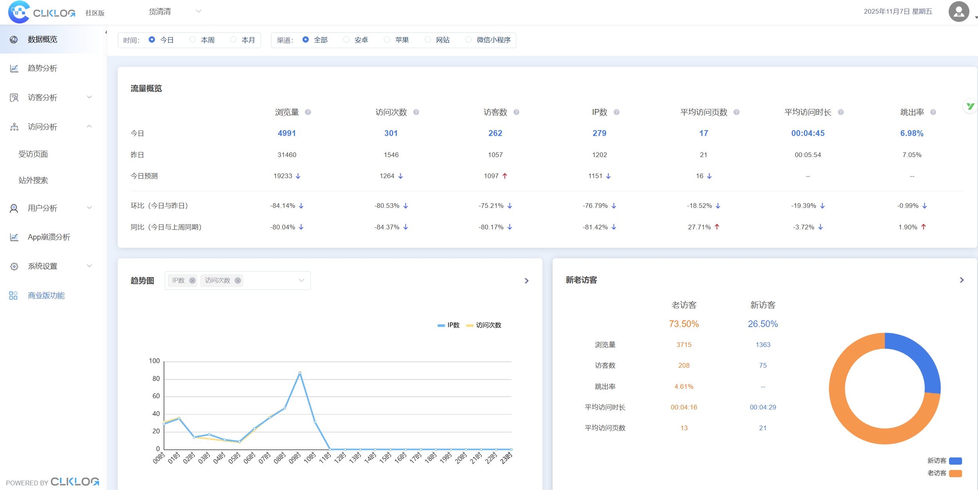Click the help icon next to 浏览量

coord(308,112)
